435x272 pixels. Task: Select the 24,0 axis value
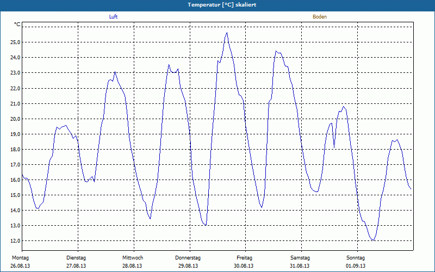click(x=15, y=58)
